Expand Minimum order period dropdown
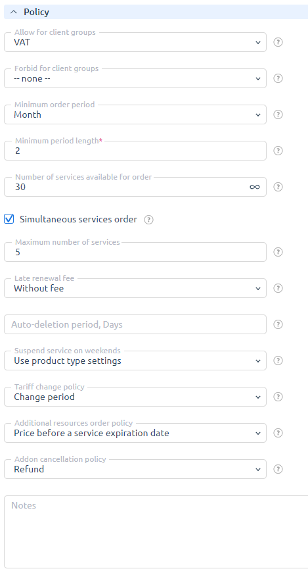This screenshot has width=308, height=575. (135, 114)
